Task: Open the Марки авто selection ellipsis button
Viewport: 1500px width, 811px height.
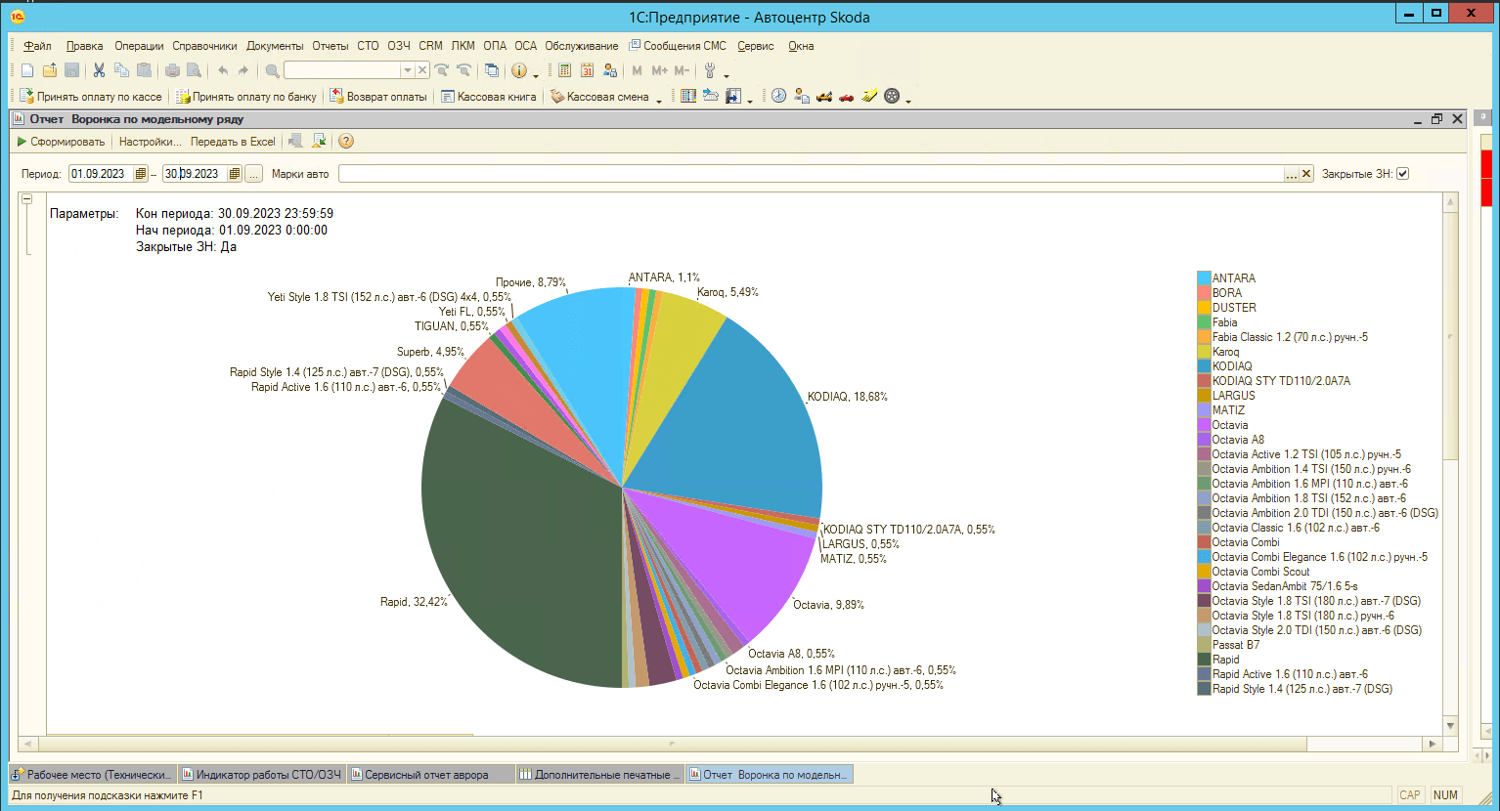Action: 1291,174
